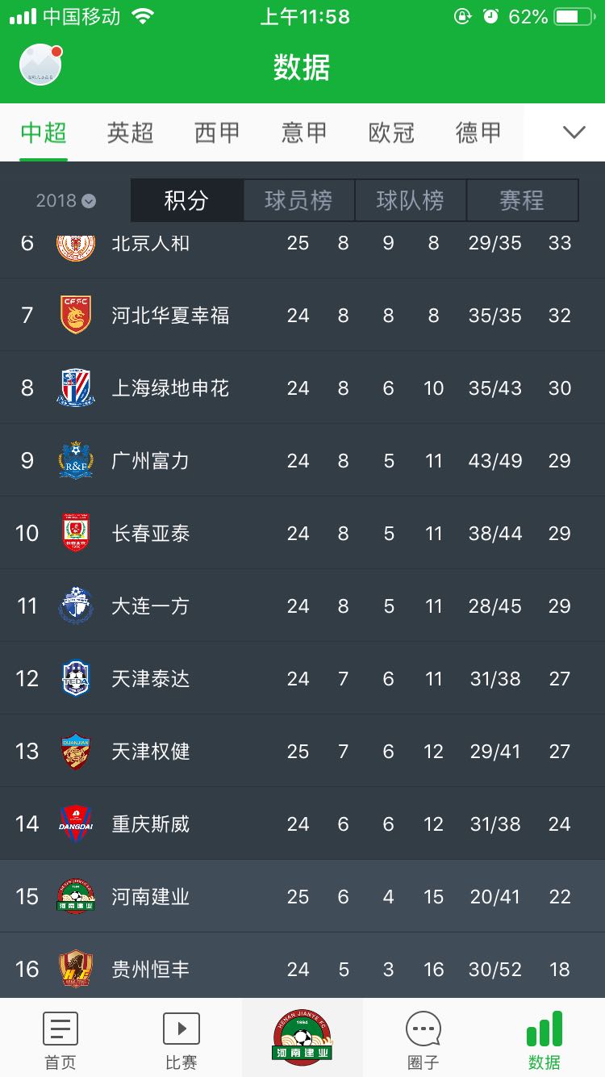Select the 欧冠 league tab
Image resolution: width=605 pixels, height=1077 pixels.
click(391, 132)
